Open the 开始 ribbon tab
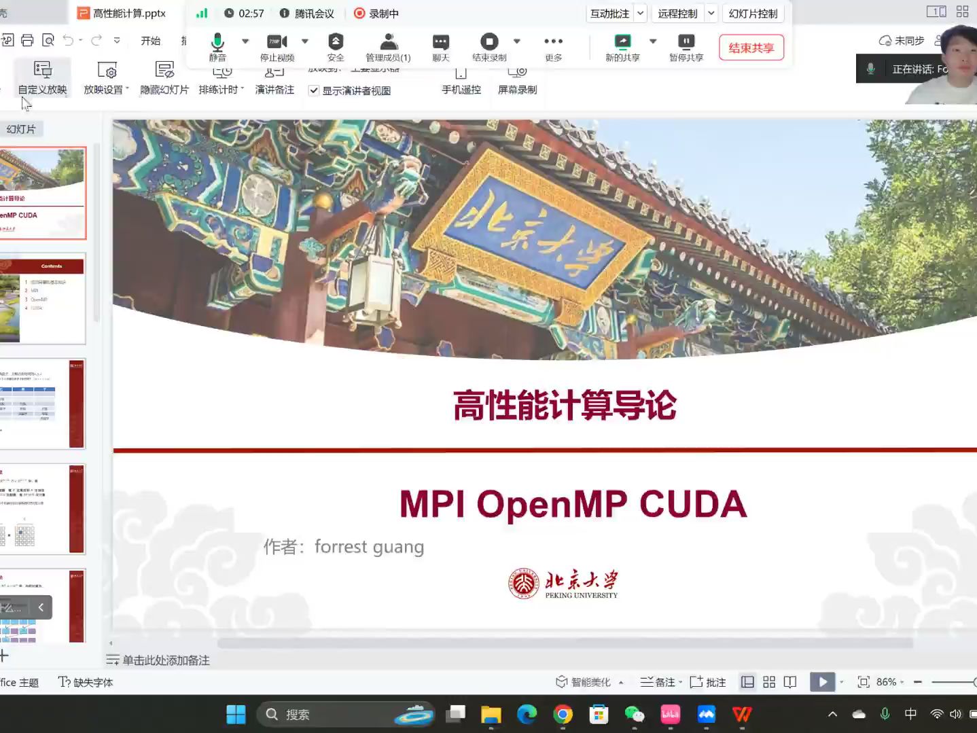 151,41
